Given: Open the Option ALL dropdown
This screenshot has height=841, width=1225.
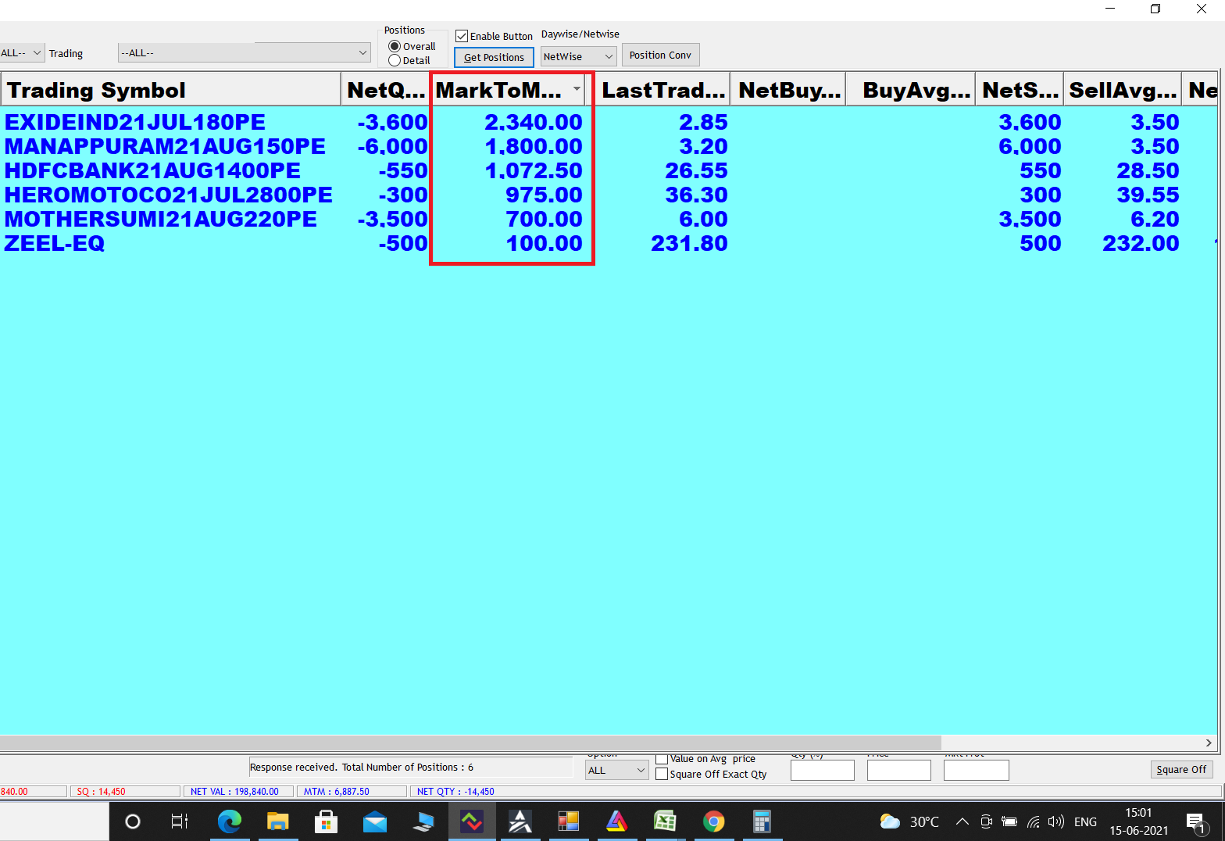Looking at the screenshot, I should 617,770.
